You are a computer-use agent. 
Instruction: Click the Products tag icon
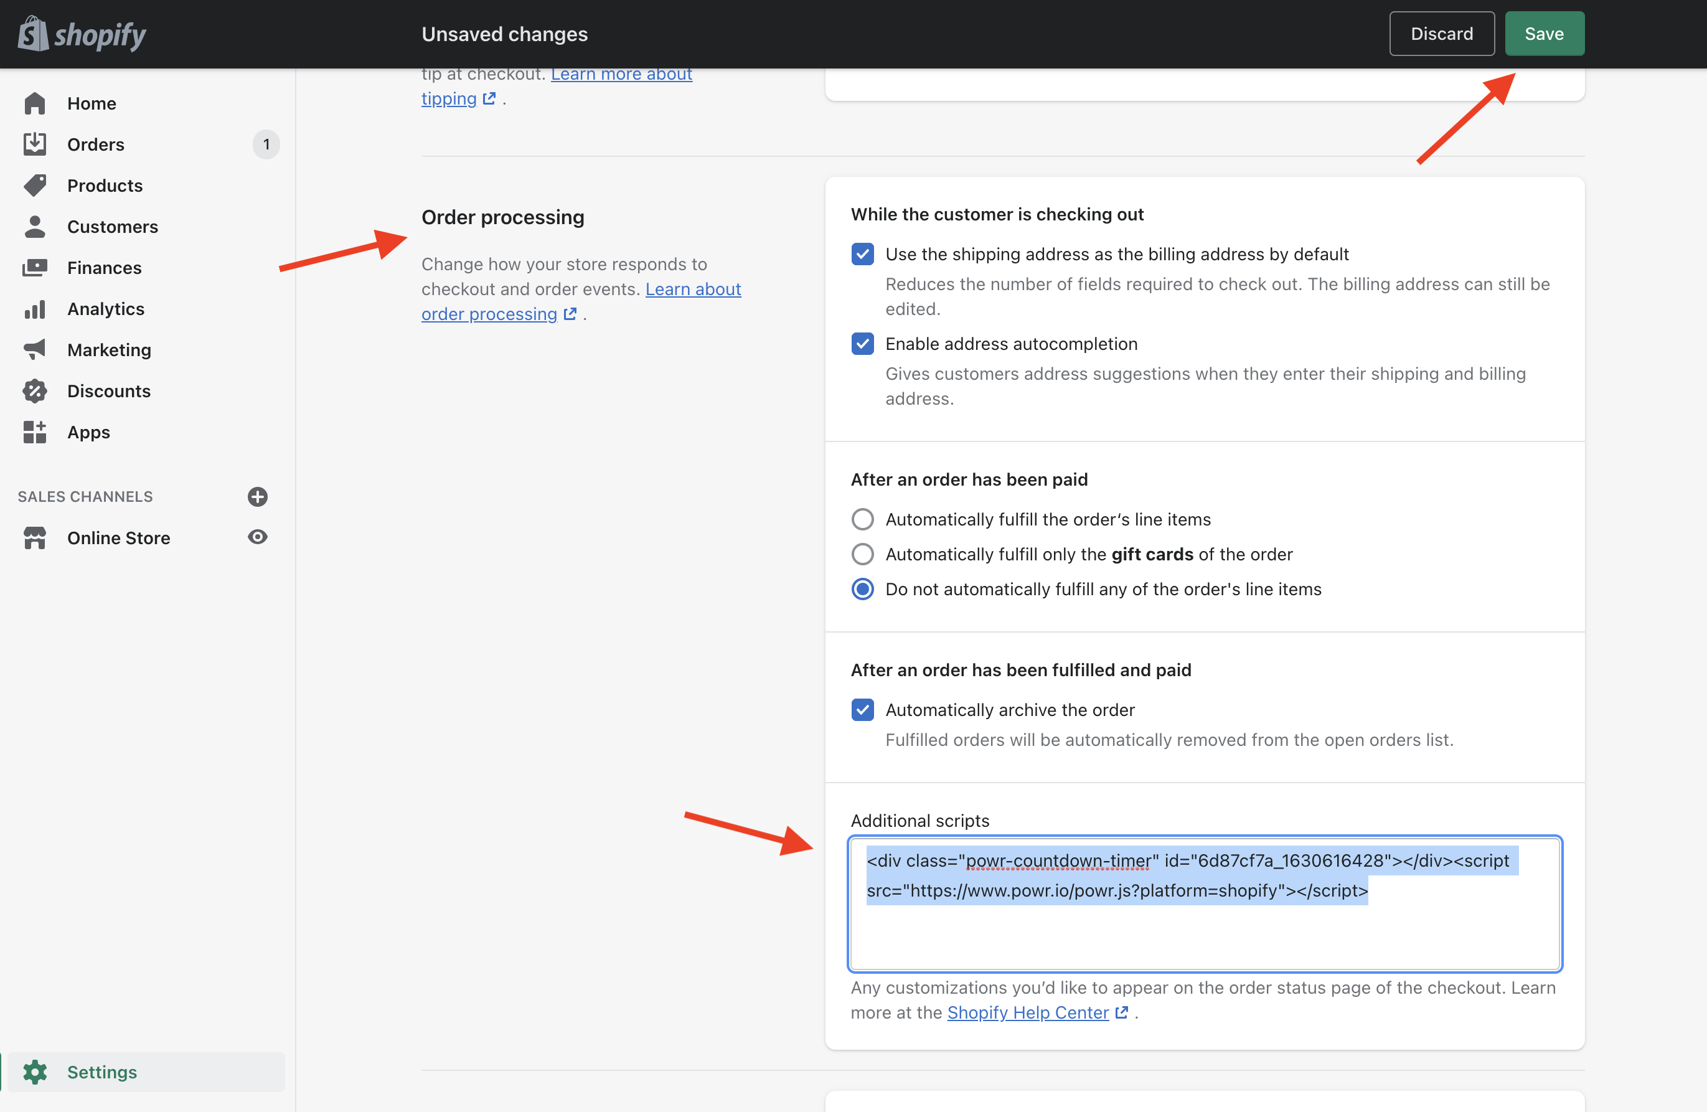point(34,185)
